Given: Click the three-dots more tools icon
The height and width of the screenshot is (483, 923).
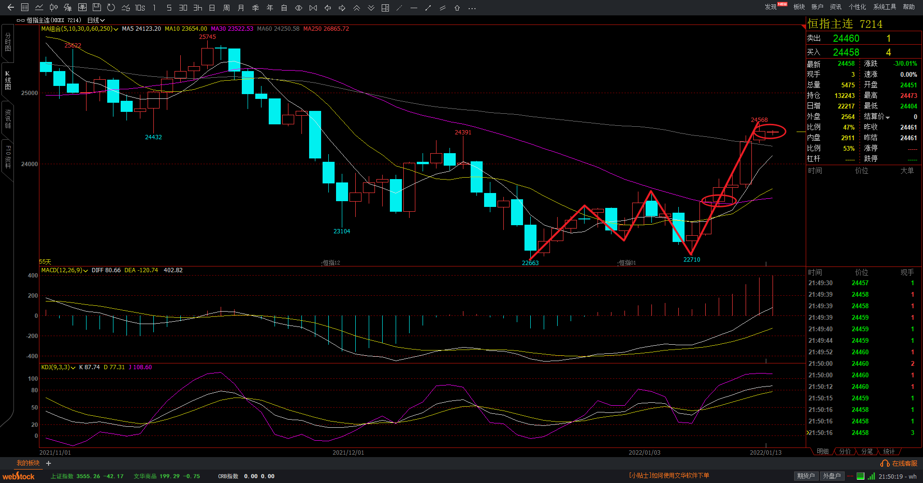Looking at the screenshot, I should pyautogui.click(x=472, y=8).
